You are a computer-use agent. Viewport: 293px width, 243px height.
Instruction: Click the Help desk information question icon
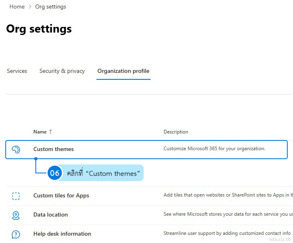coord(16,234)
